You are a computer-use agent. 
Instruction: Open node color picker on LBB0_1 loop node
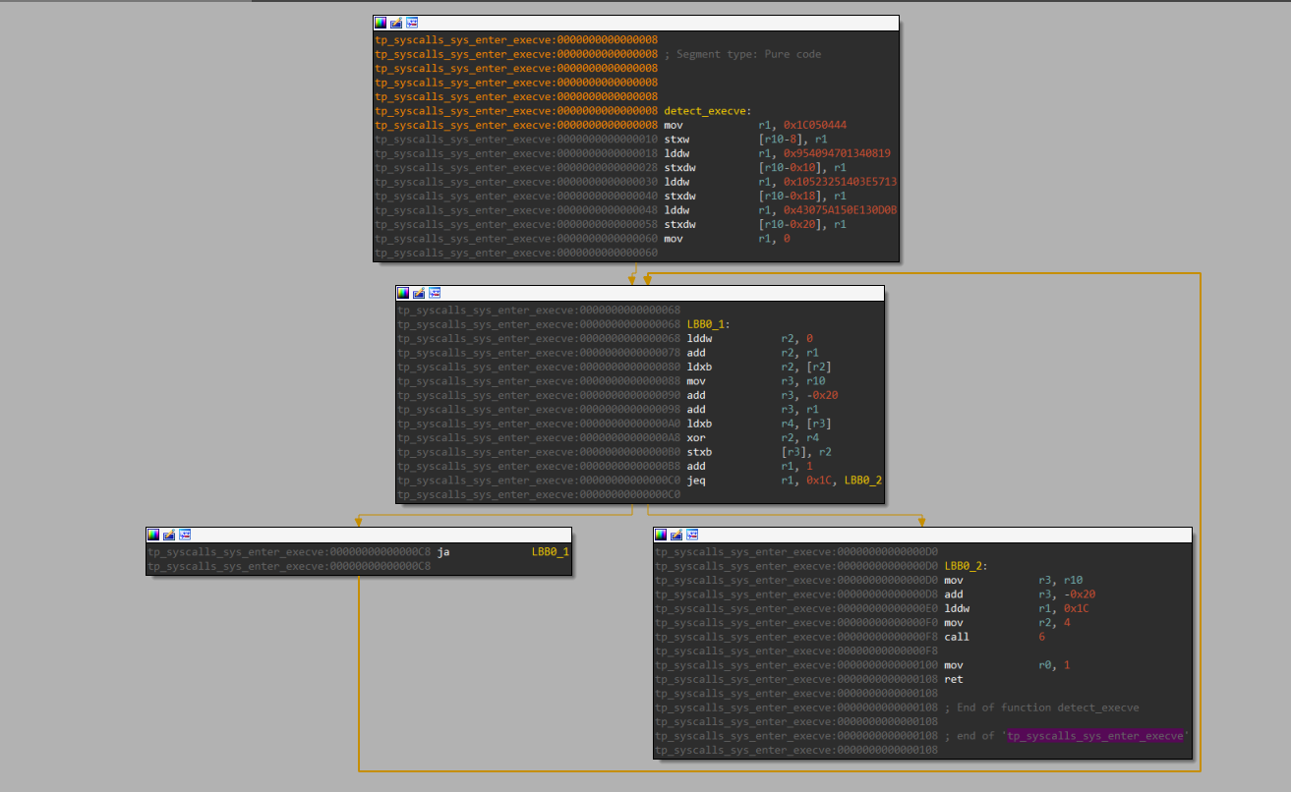[x=403, y=293]
